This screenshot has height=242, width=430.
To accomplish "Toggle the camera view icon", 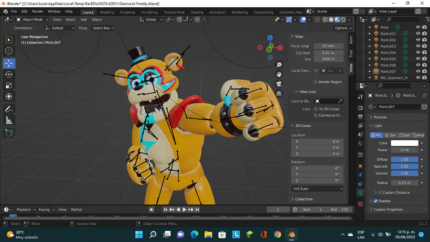I will click(x=279, y=84).
